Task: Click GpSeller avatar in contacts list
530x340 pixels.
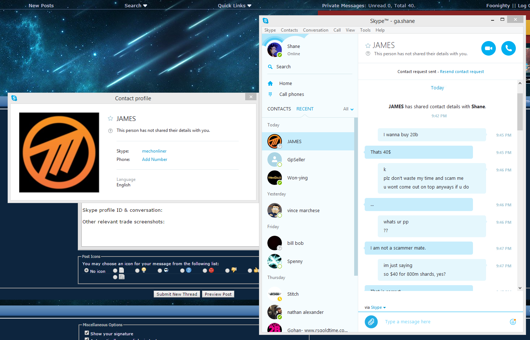Action: click(275, 159)
